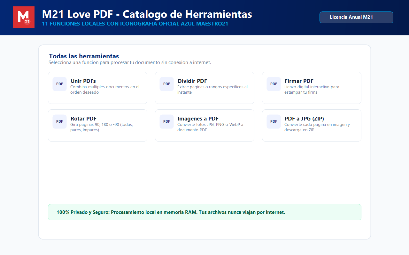Image resolution: width=409 pixels, height=255 pixels.
Task: Select the Dividir PDF tool title
Action: (192, 81)
